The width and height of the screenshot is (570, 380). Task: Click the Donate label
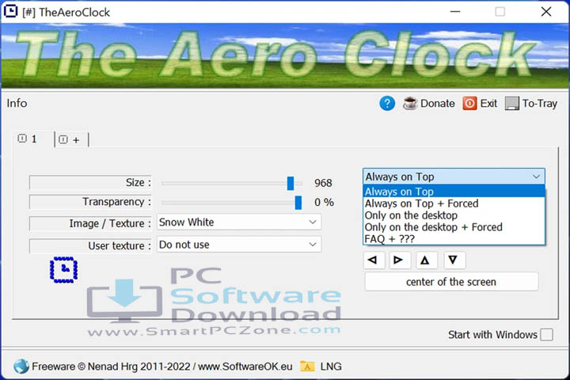click(x=437, y=104)
